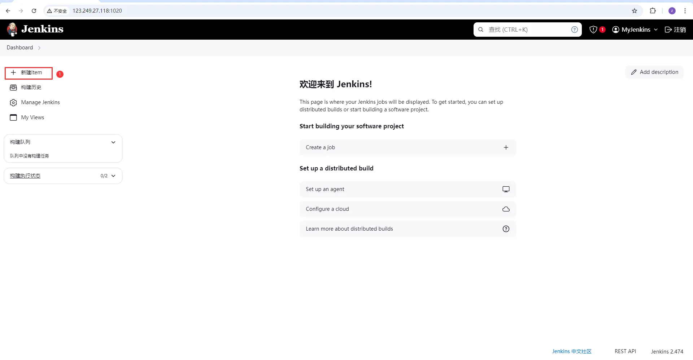
Task: Click the search help question mark icon
Action: pos(575,30)
